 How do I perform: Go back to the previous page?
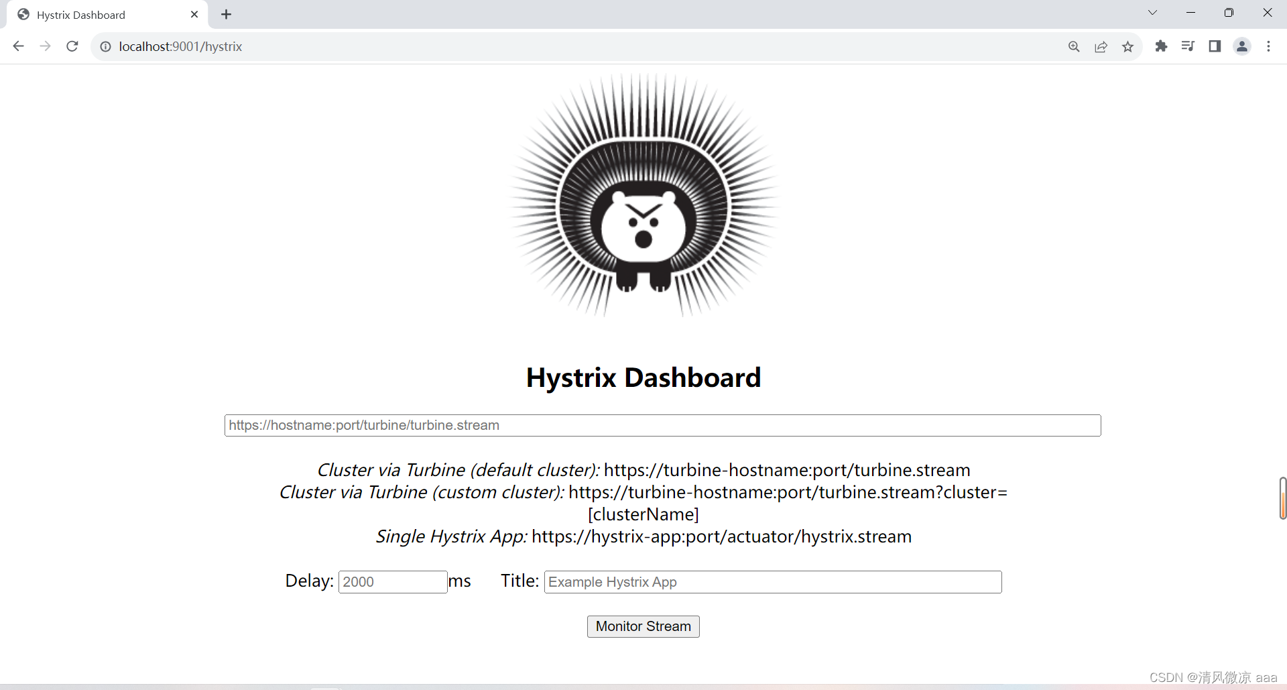click(x=18, y=46)
